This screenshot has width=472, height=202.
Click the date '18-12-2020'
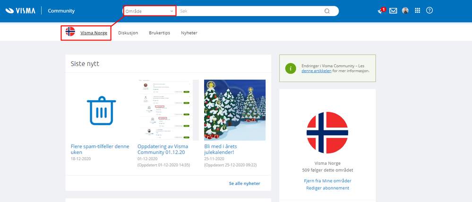click(x=81, y=159)
